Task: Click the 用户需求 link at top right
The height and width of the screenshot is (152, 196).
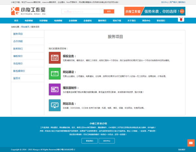Action: tap(173, 2)
